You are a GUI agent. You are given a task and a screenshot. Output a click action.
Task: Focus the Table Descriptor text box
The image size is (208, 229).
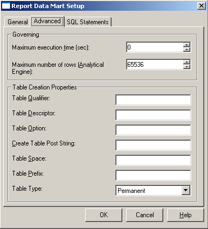click(153, 115)
